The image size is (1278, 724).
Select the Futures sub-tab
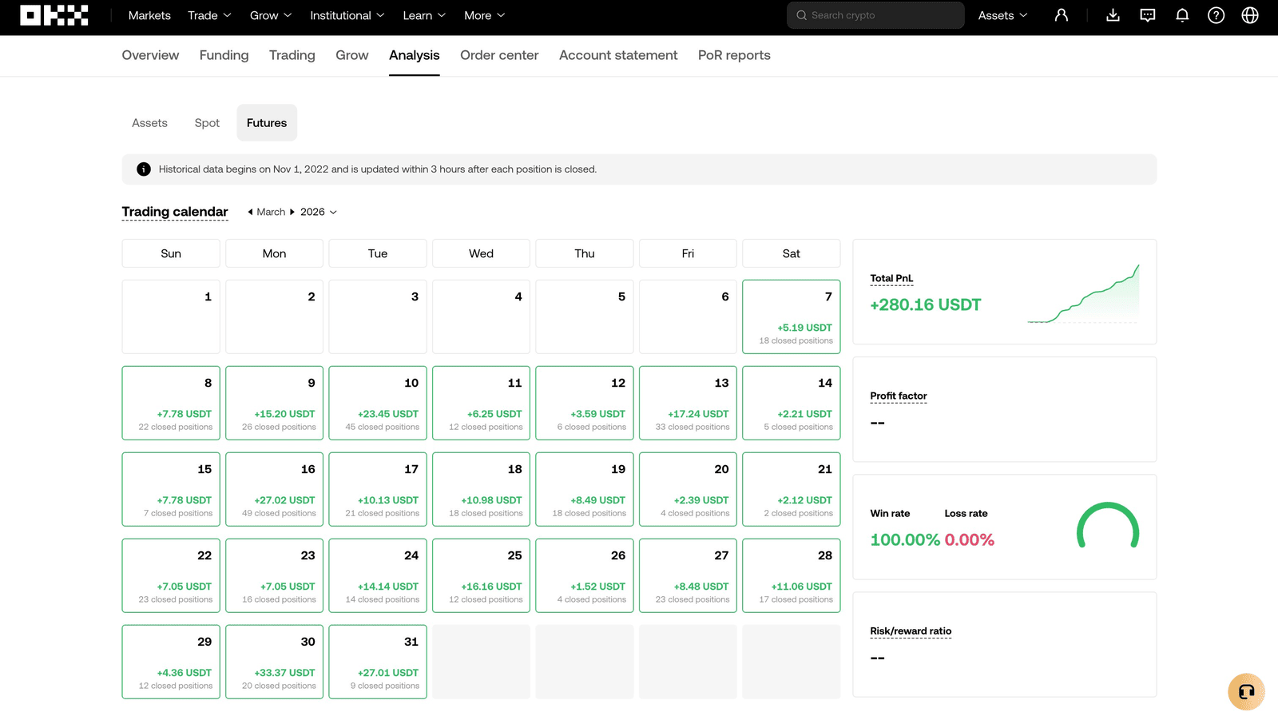point(267,123)
